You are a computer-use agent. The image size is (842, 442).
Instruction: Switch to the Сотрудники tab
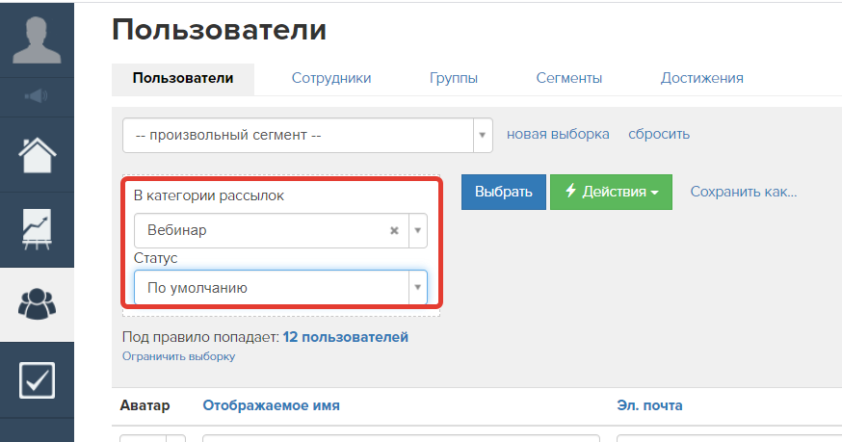click(x=331, y=78)
